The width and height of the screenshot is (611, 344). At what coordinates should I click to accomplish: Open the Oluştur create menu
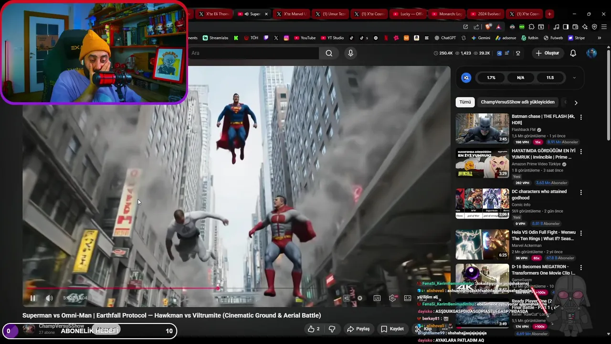547,53
